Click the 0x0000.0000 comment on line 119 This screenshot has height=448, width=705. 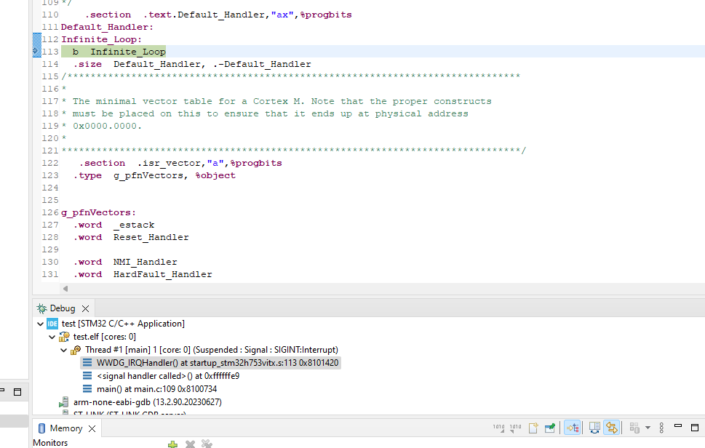(x=107, y=126)
